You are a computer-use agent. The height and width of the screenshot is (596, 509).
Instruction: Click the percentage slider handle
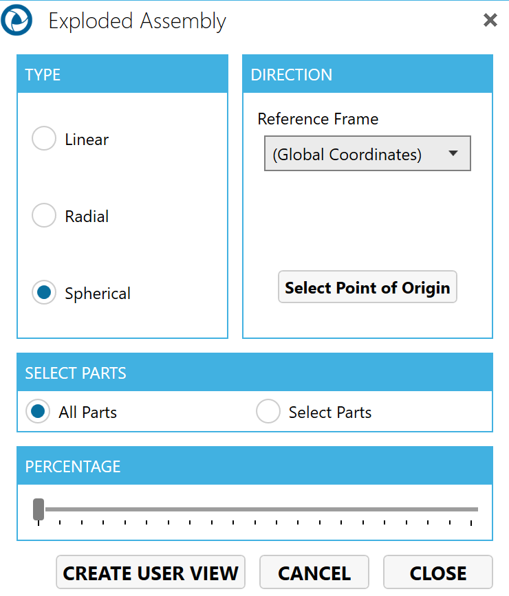(39, 509)
